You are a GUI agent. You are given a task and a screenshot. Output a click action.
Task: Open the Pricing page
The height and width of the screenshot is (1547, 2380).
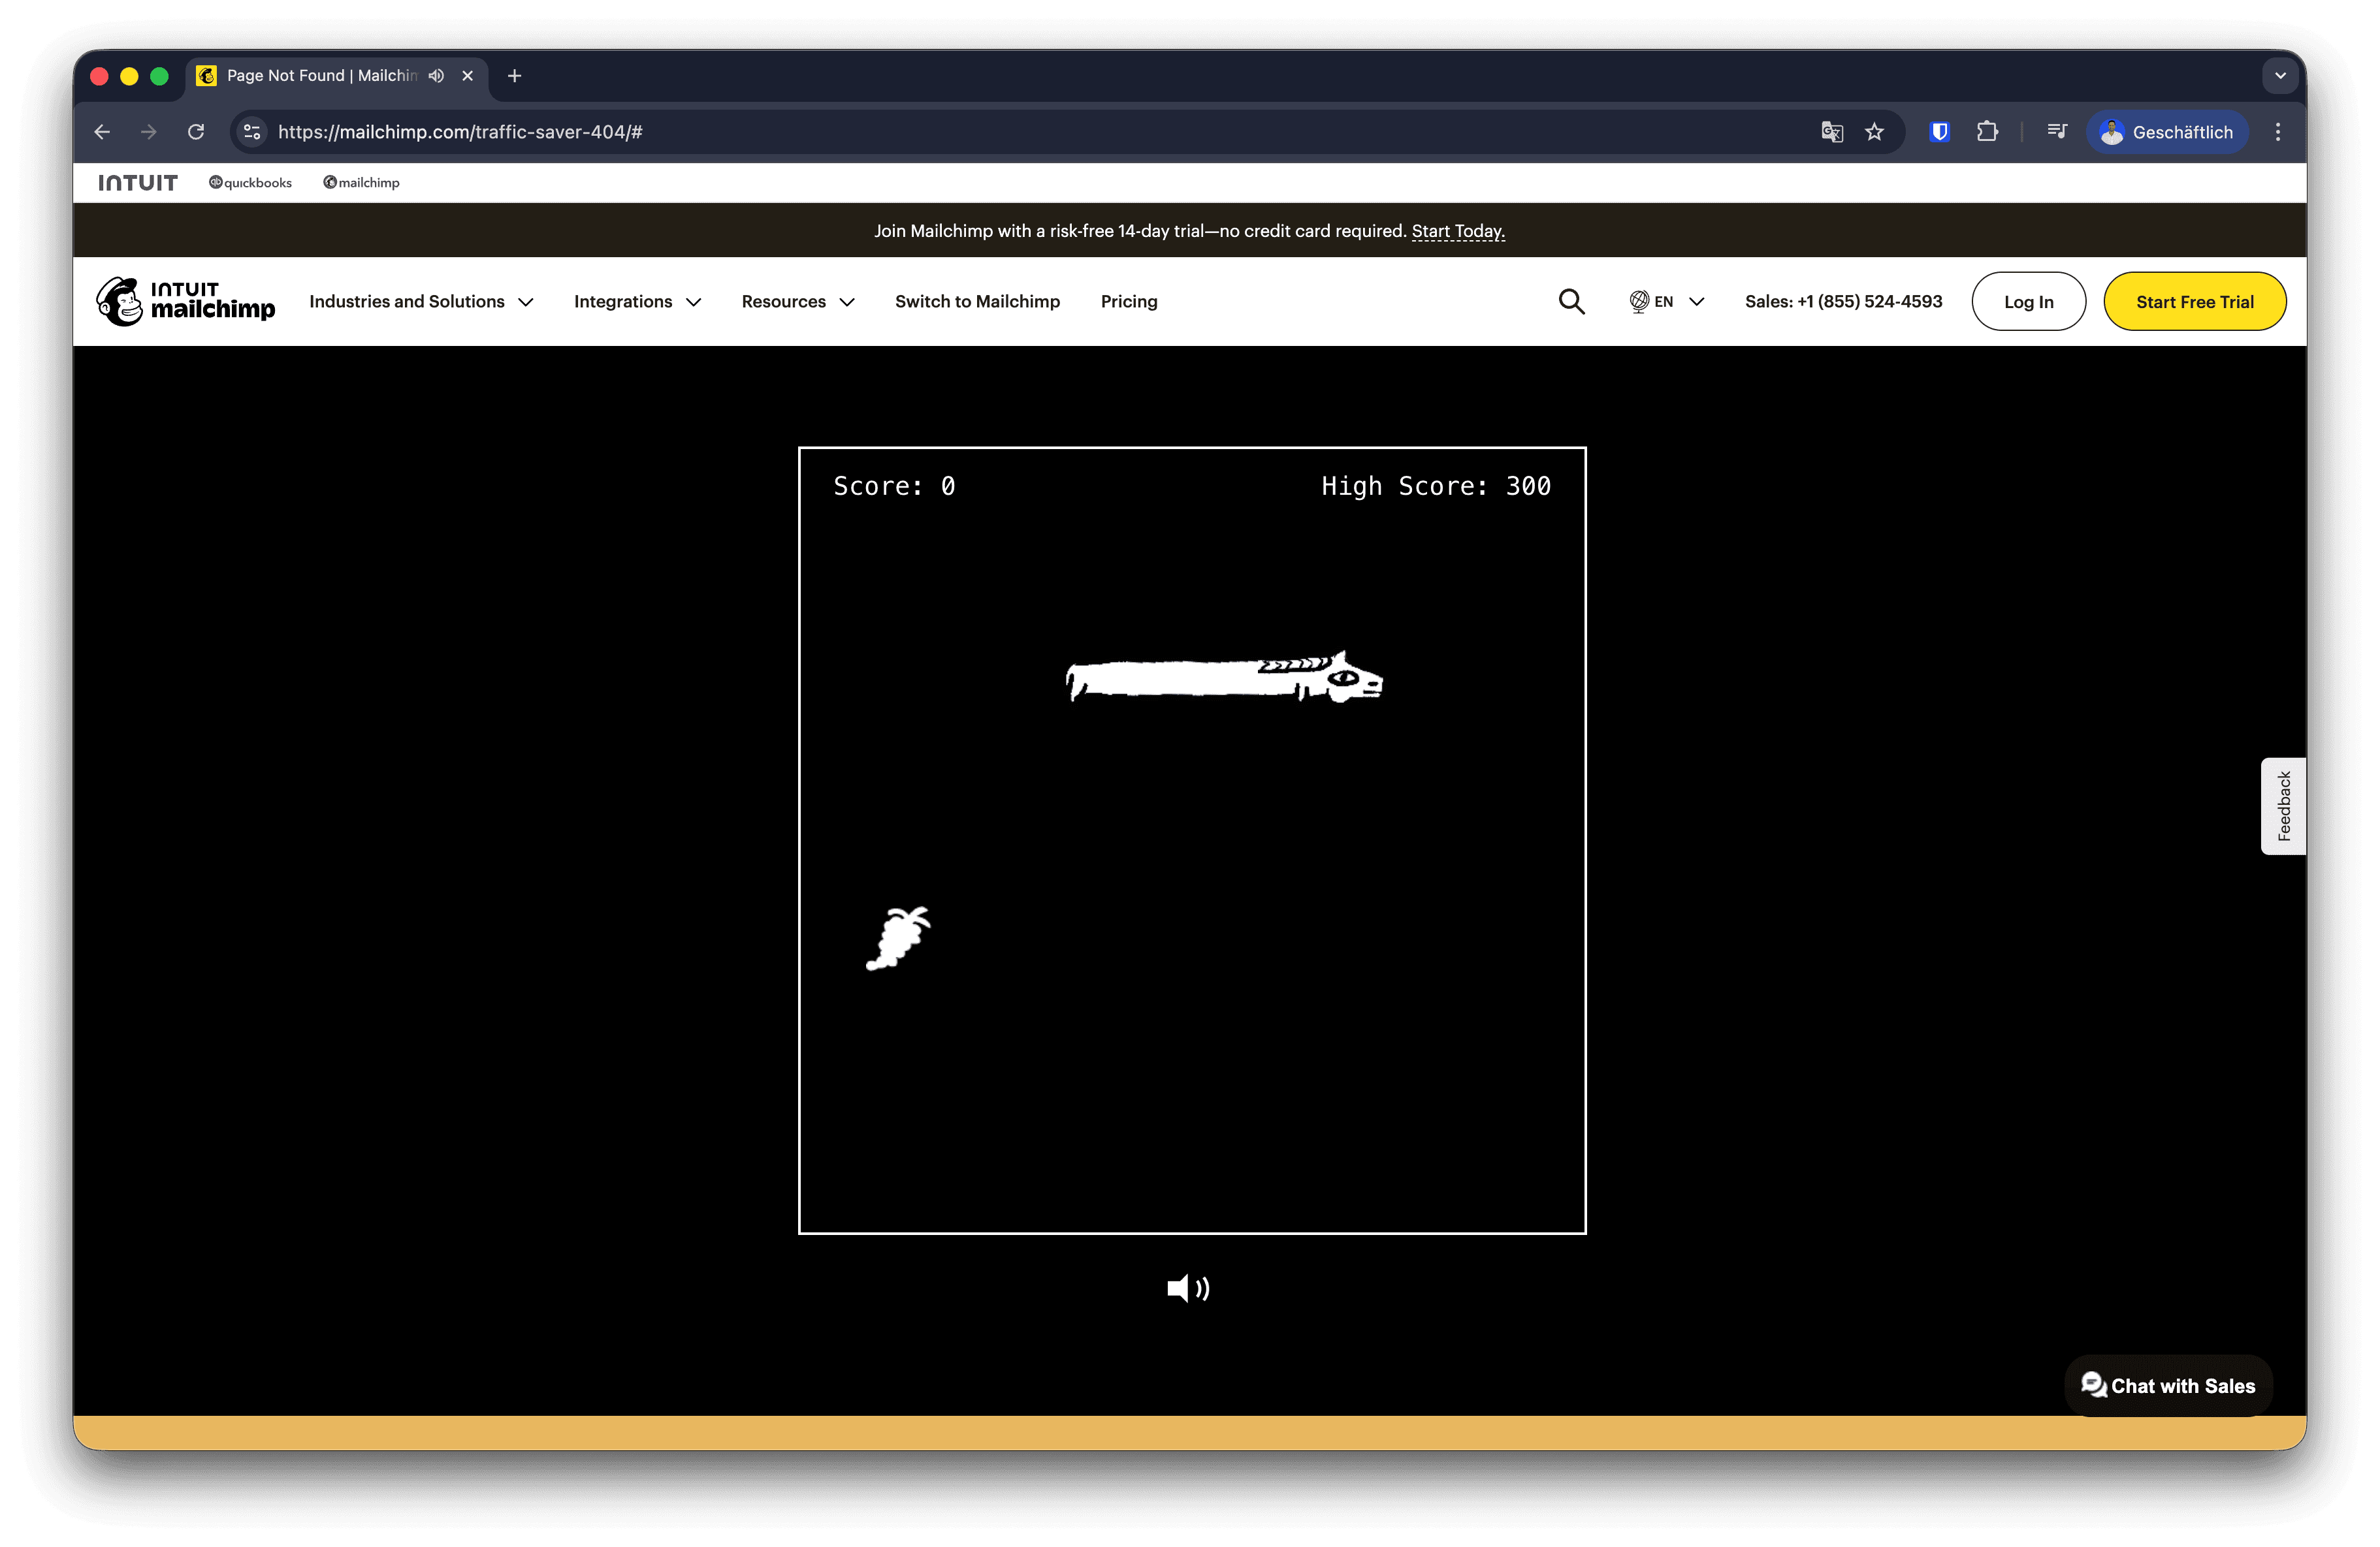(x=1129, y=302)
